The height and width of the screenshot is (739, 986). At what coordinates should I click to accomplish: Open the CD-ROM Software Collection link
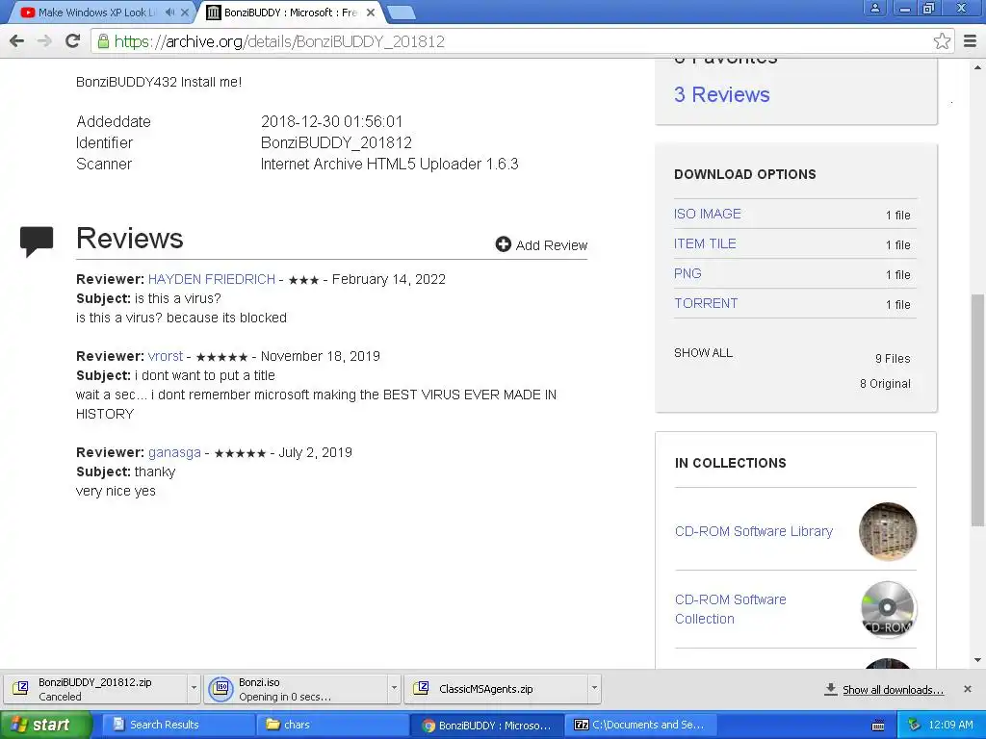coord(730,609)
